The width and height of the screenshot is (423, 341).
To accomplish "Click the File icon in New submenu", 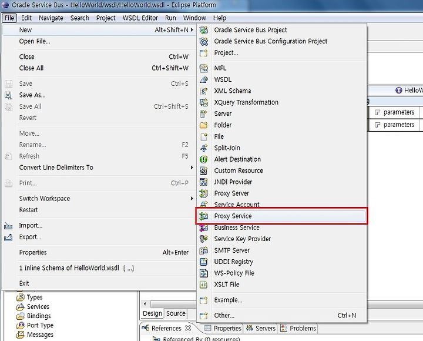I will (204, 136).
